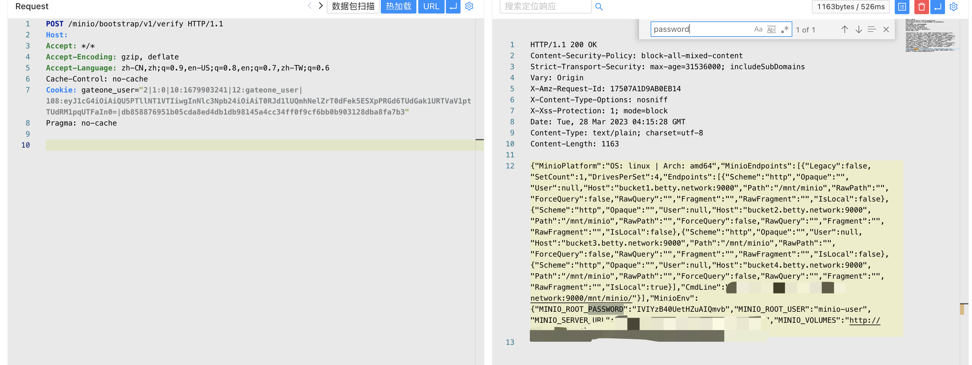Navigate to previous request chevron

[309, 6]
